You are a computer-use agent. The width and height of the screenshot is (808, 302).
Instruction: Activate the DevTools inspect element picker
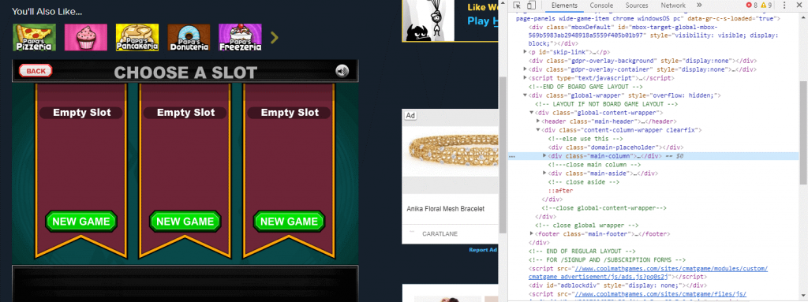point(517,6)
